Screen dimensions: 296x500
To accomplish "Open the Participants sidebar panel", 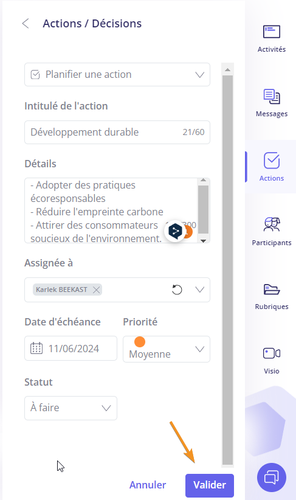I will [272, 232].
